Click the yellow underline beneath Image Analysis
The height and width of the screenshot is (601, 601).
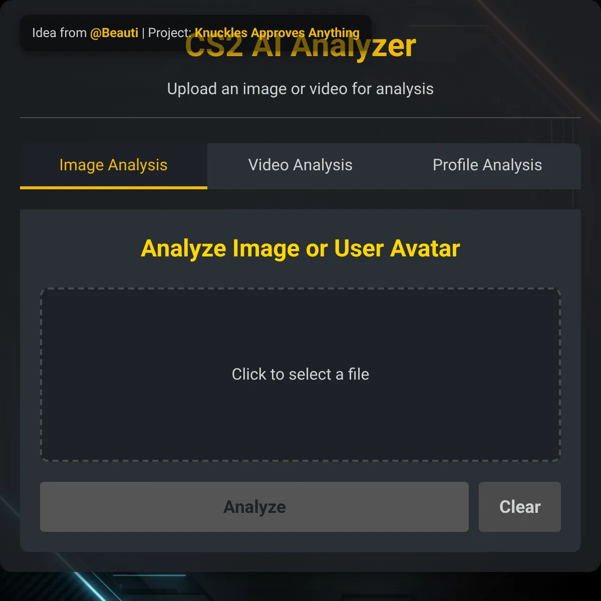[114, 188]
